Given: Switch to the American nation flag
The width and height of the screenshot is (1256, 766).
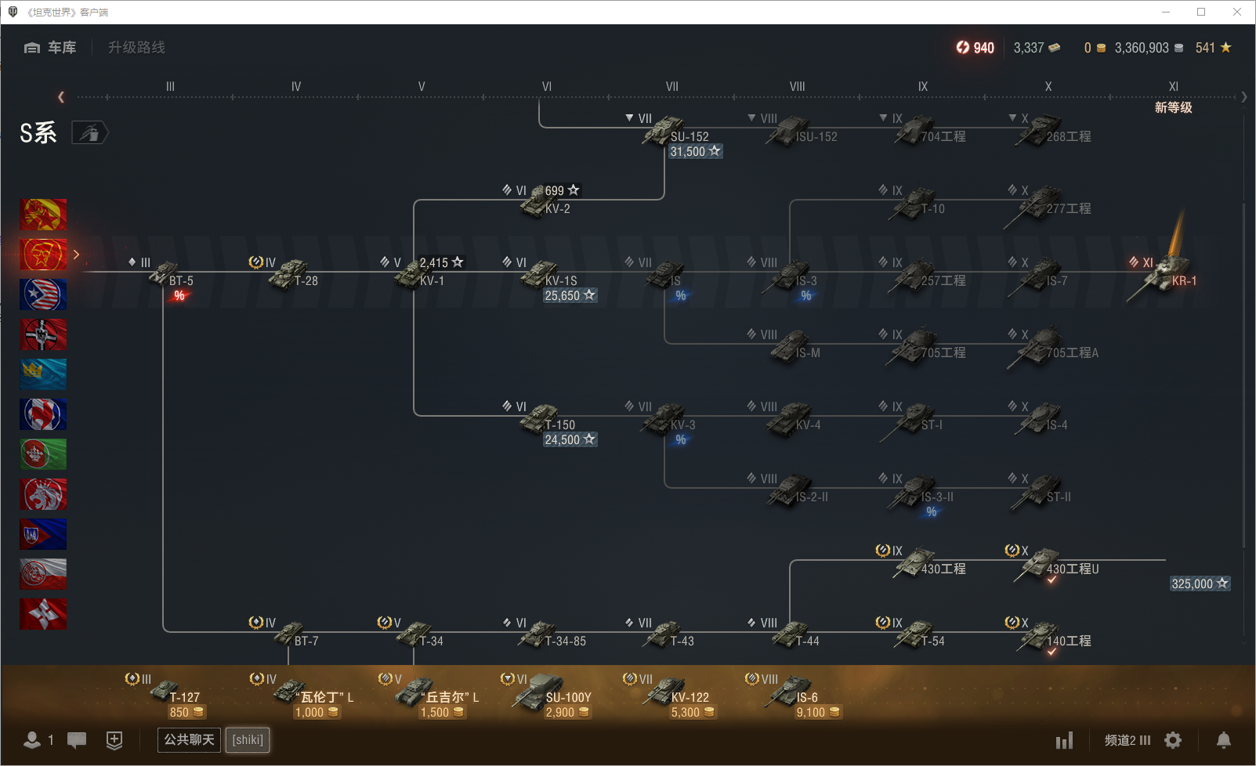Looking at the screenshot, I should (43, 294).
